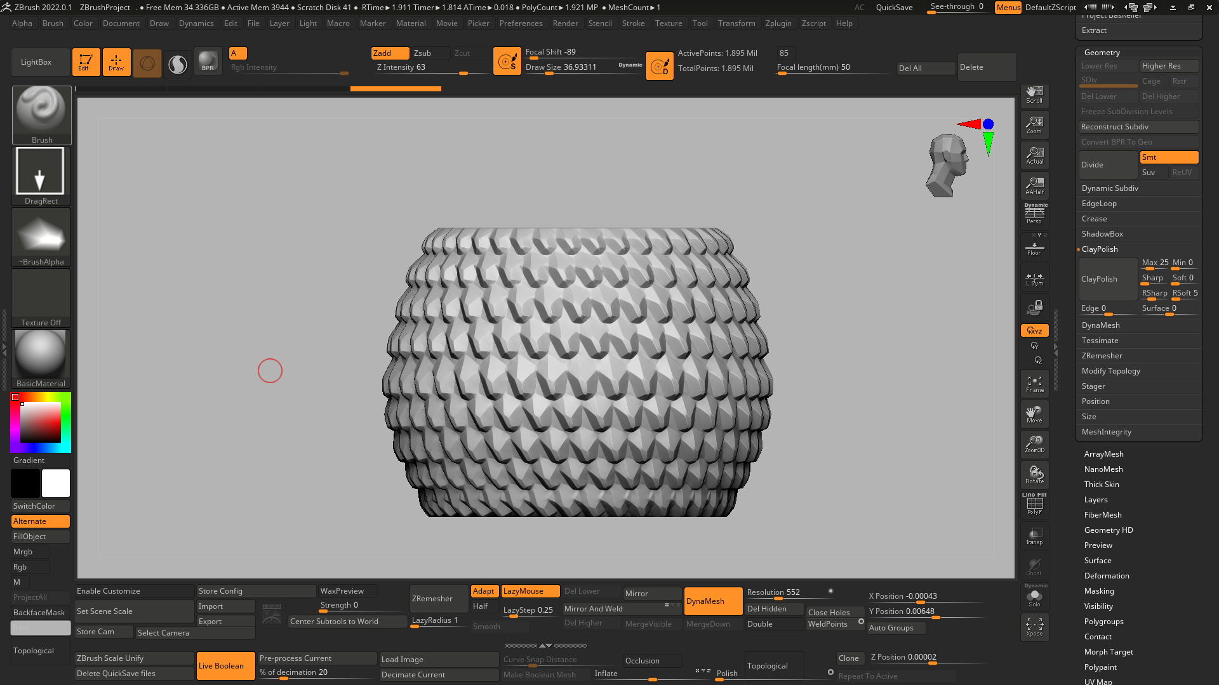Adjust the Draw Size slider

[583, 68]
